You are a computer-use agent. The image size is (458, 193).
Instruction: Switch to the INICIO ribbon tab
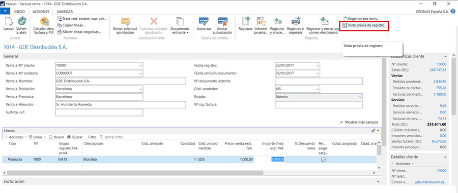coord(19,12)
